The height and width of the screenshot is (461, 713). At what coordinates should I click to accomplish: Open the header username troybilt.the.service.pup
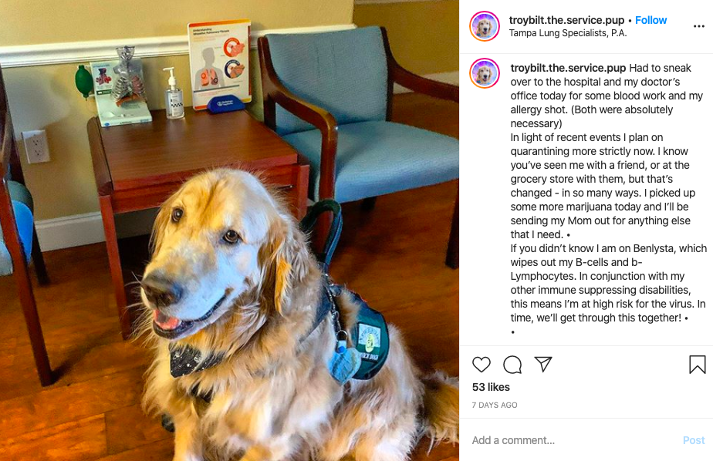tap(566, 20)
